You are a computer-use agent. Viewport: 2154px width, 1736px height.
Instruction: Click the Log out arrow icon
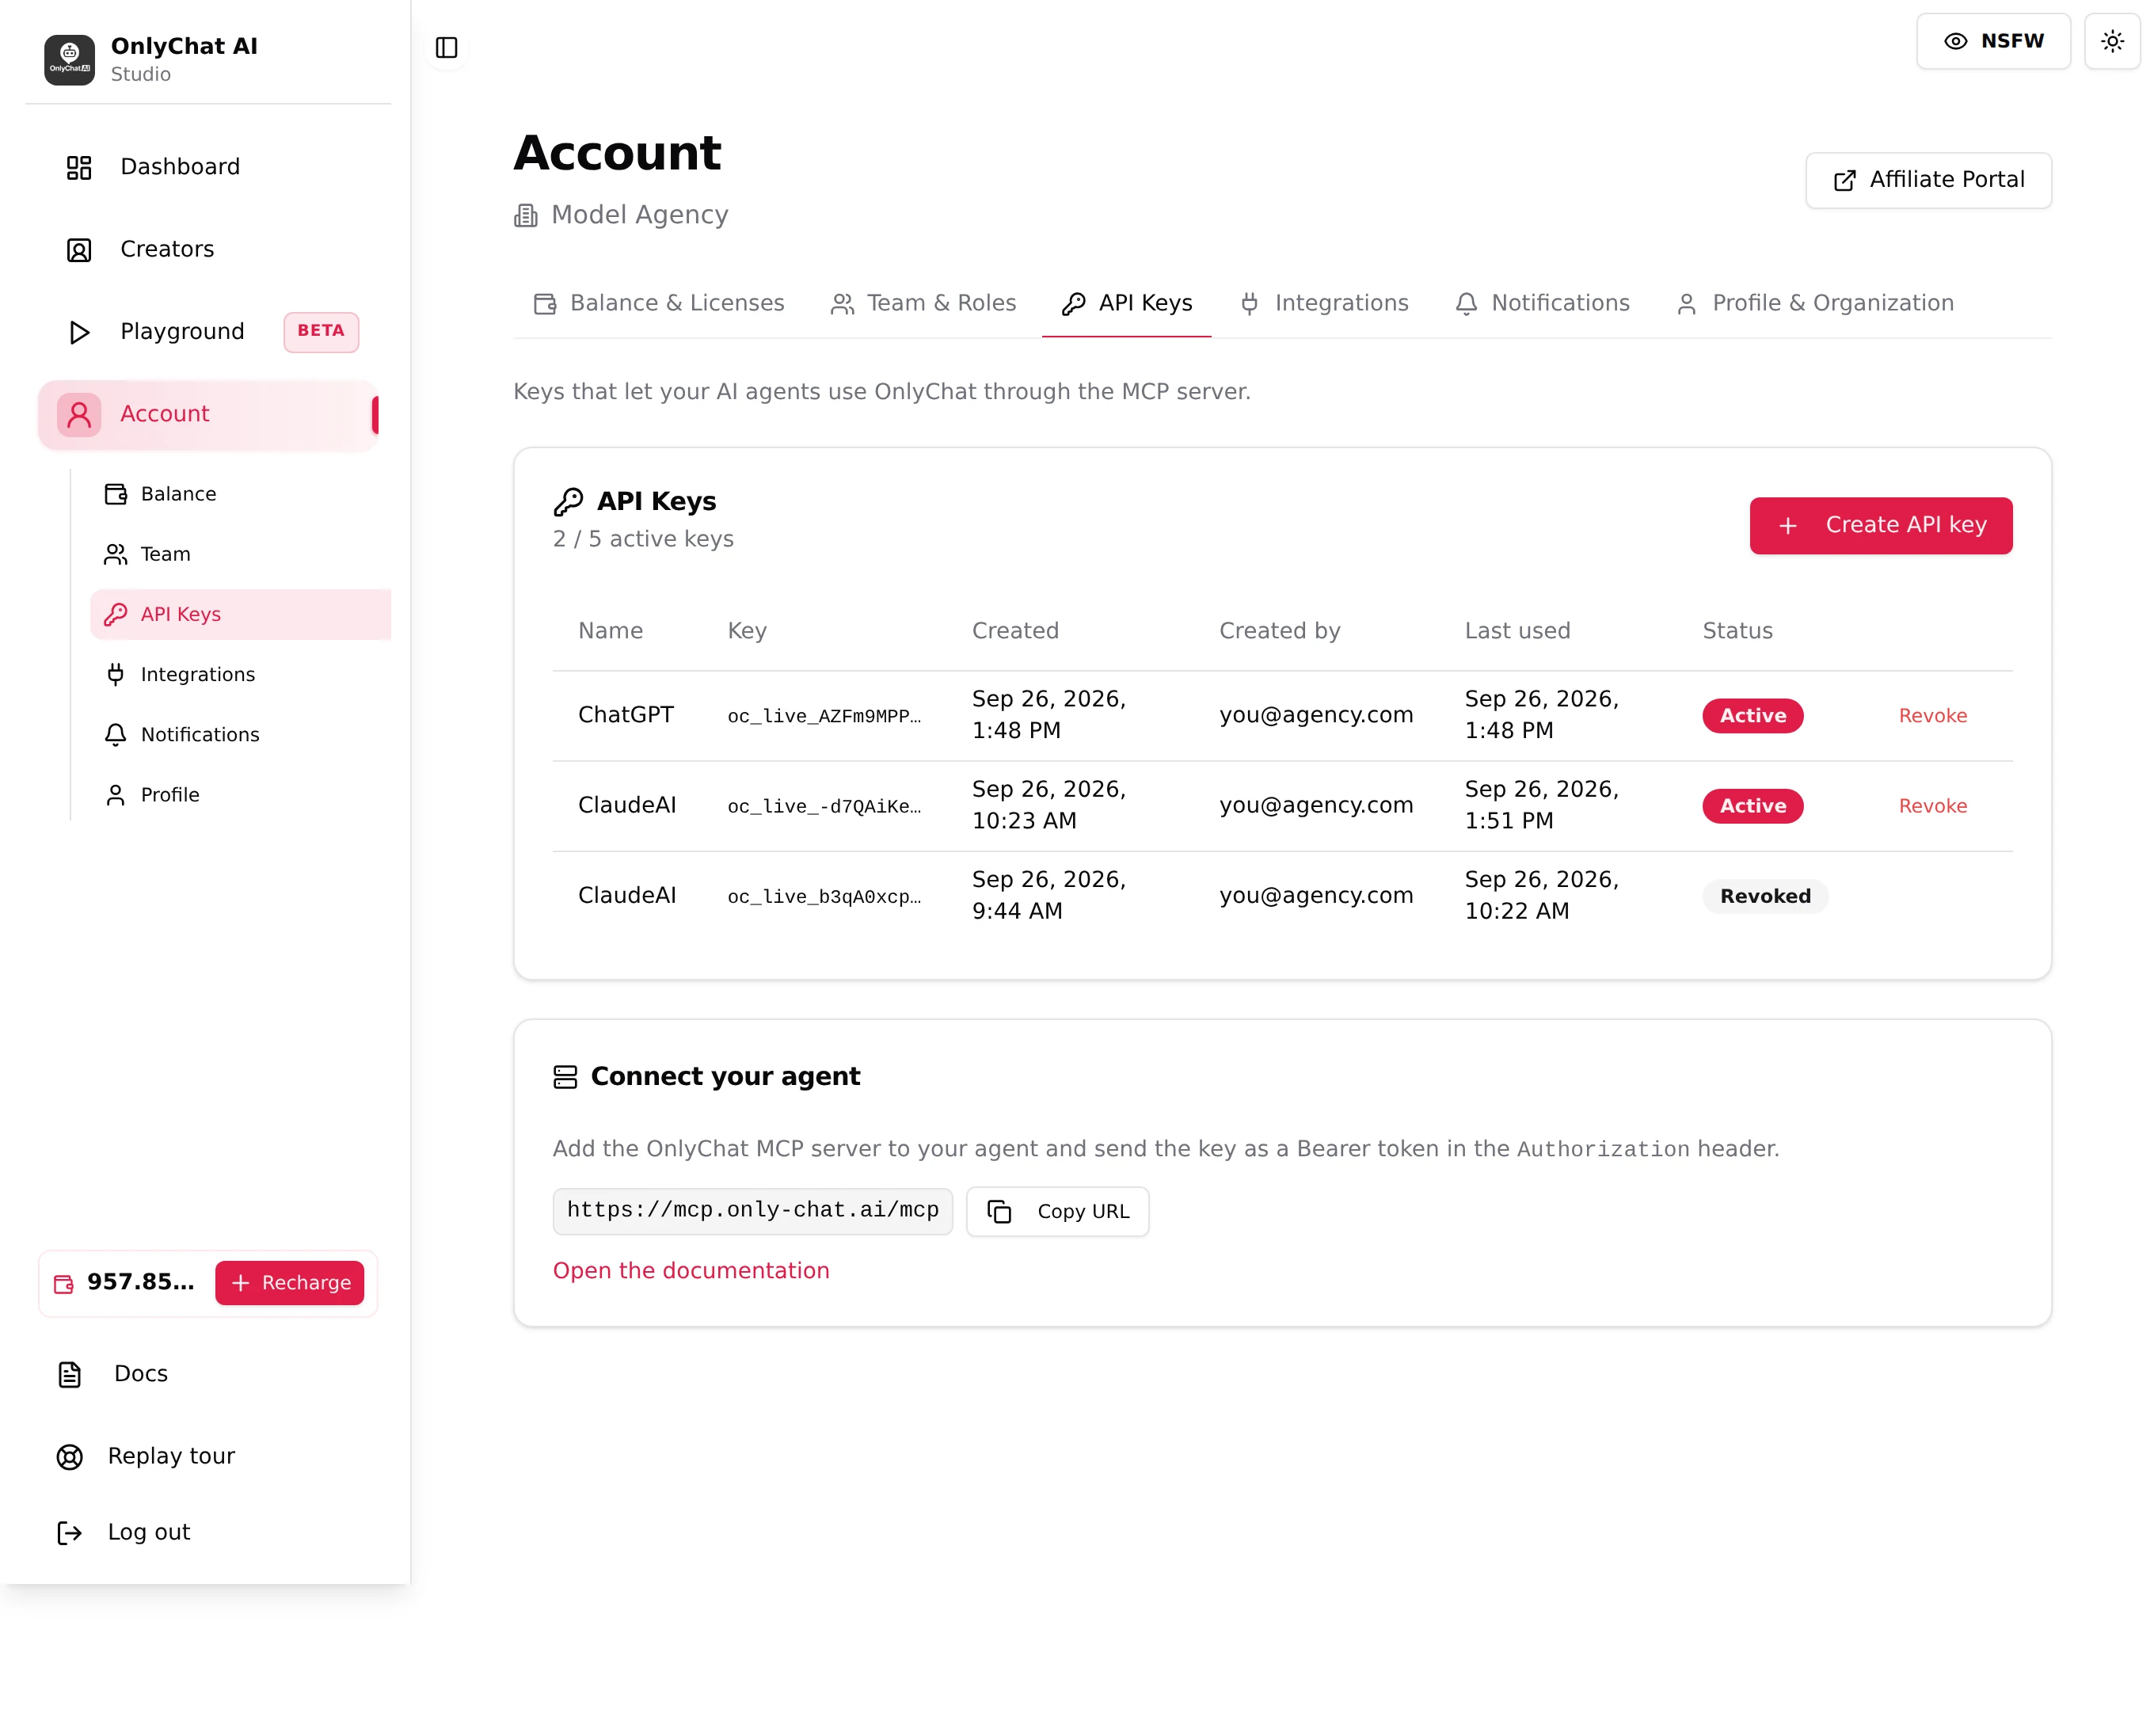[70, 1533]
